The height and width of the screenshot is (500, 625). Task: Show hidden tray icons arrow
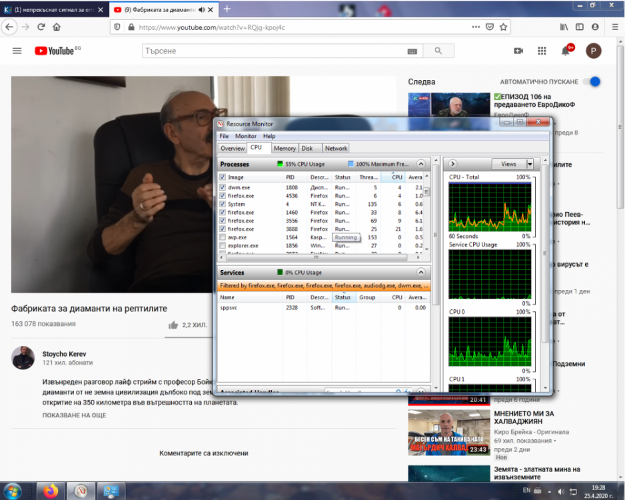click(x=550, y=491)
